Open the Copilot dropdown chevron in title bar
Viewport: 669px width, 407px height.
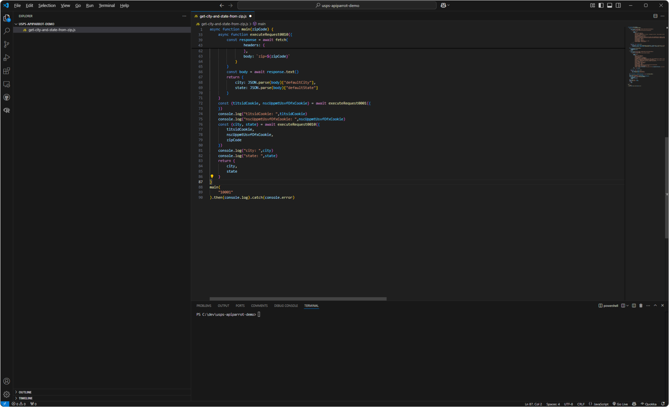click(448, 5)
